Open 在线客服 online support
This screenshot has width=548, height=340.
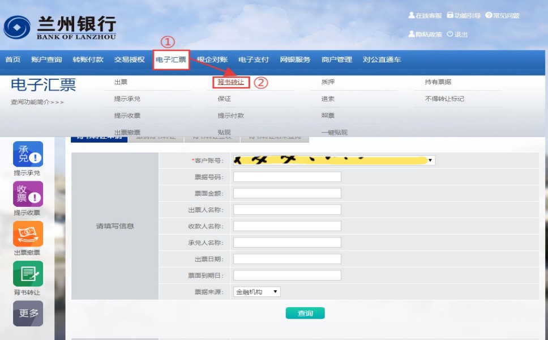425,16
